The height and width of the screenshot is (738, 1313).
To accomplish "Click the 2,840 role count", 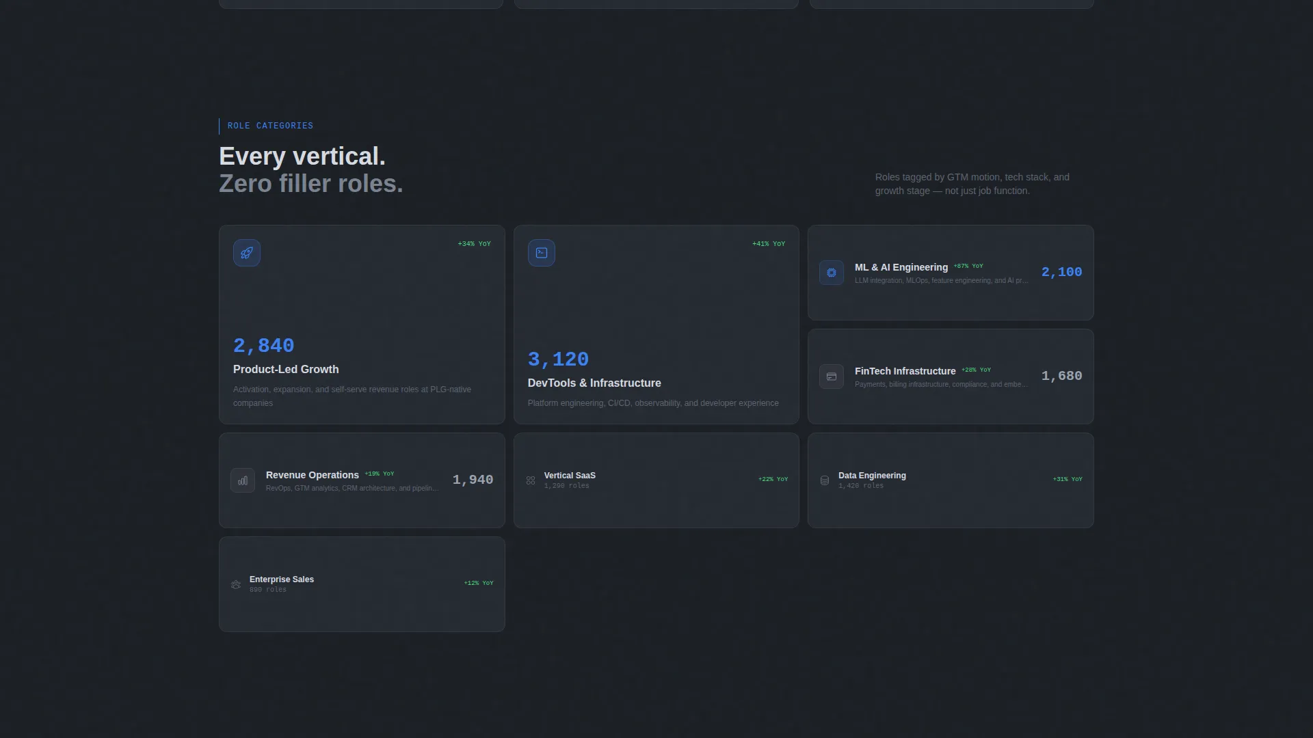I will 264,346.
